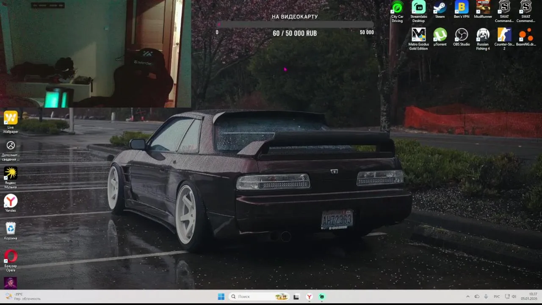
Task: Select the Дополнит... сведения desktop icon
Action: [11, 150]
